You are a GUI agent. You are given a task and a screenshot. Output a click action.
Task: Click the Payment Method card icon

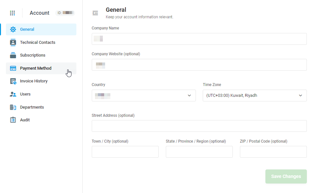point(13,68)
